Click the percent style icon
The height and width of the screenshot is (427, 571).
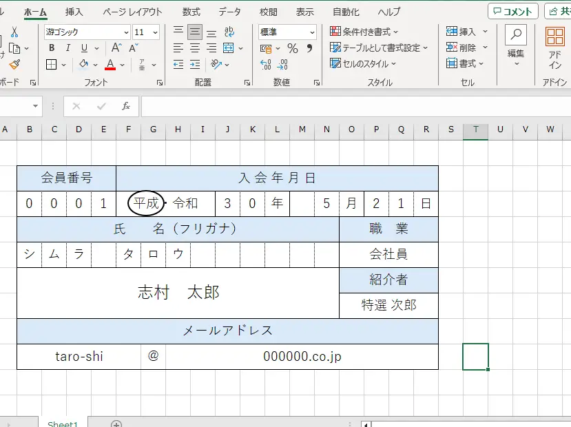[293, 48]
